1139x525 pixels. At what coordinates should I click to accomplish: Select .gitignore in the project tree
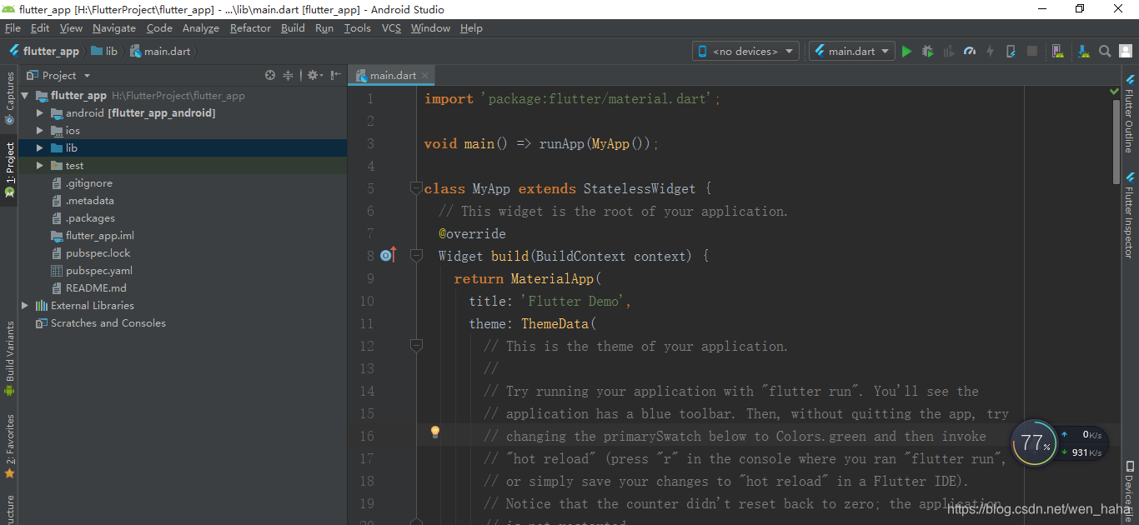point(89,183)
